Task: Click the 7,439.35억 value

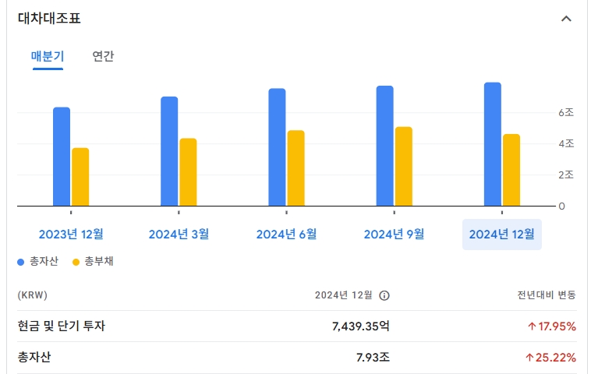Action: 361,326
